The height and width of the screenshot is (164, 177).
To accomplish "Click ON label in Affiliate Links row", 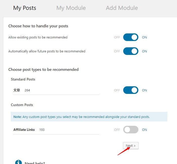I will tap(144, 130).
